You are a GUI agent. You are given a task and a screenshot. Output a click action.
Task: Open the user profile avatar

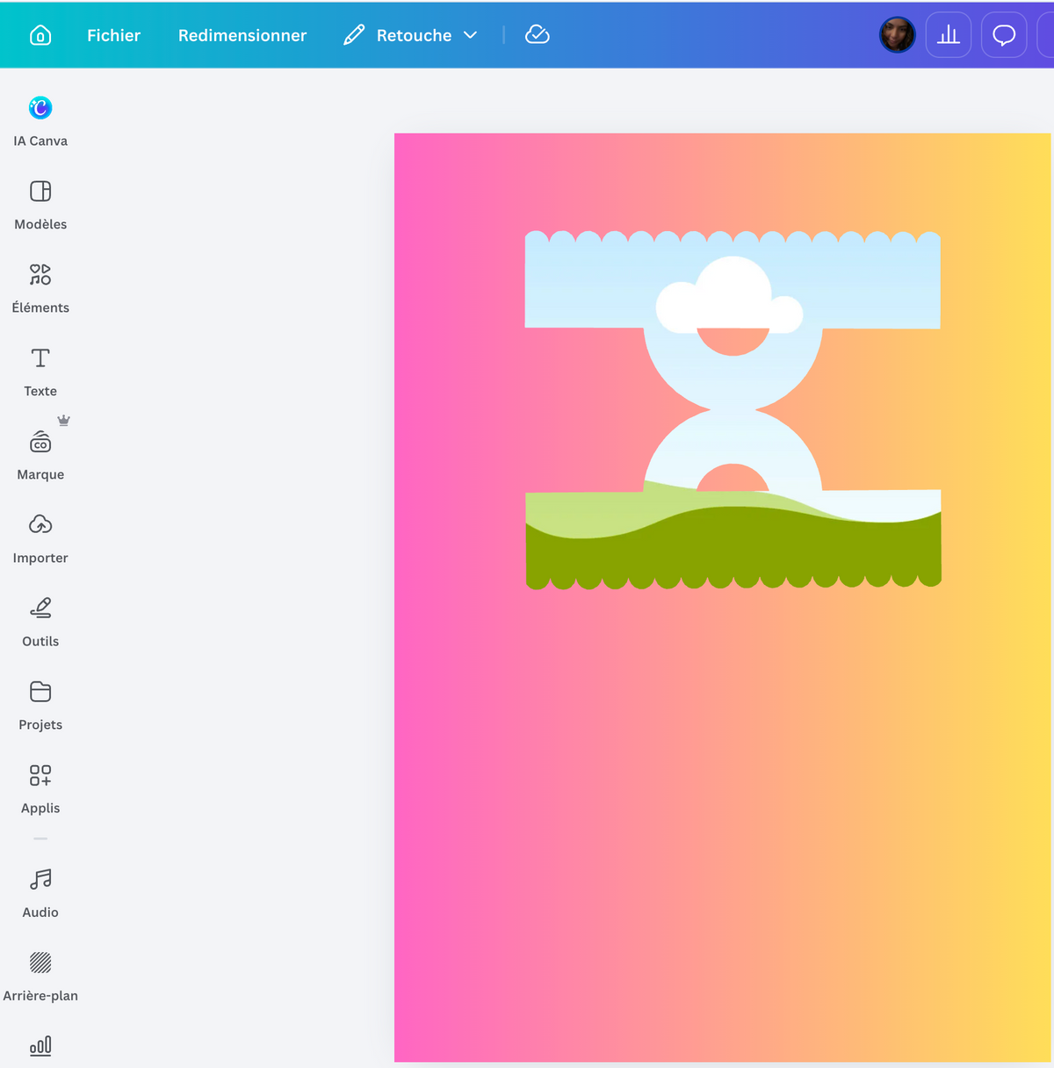tap(897, 35)
